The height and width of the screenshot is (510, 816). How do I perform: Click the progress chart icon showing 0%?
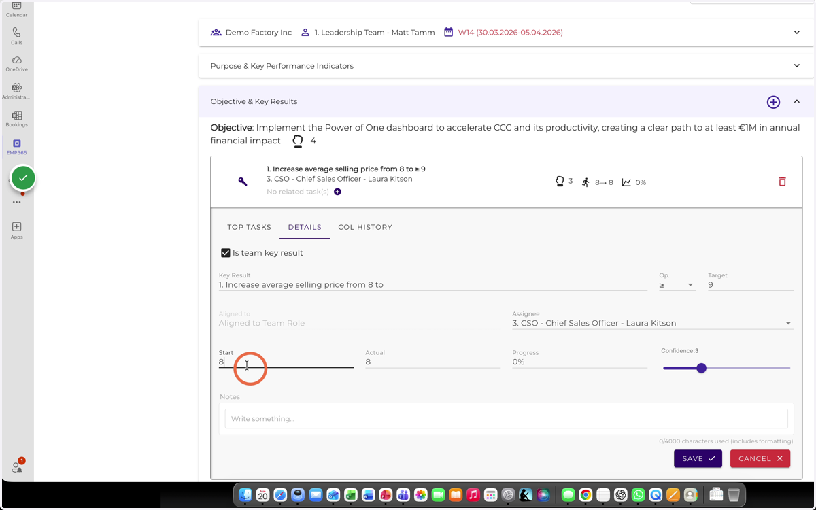click(x=626, y=182)
